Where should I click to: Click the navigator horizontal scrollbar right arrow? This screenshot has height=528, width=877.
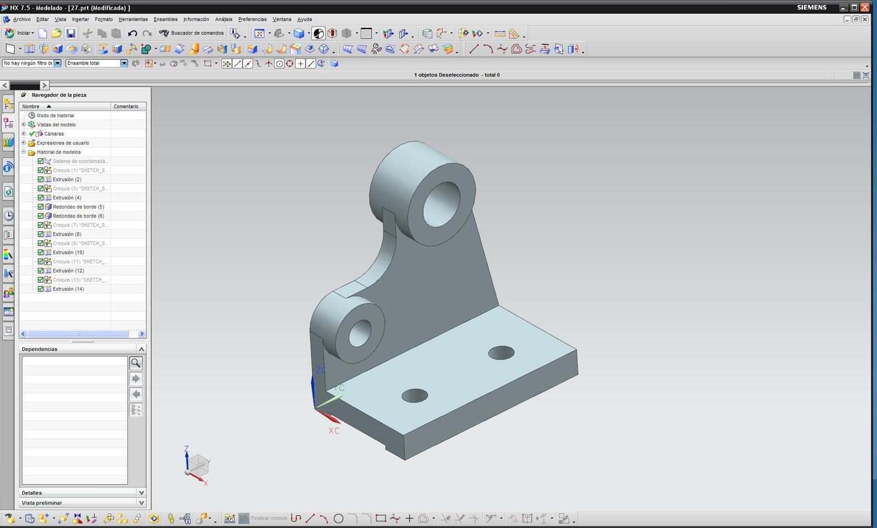[142, 334]
